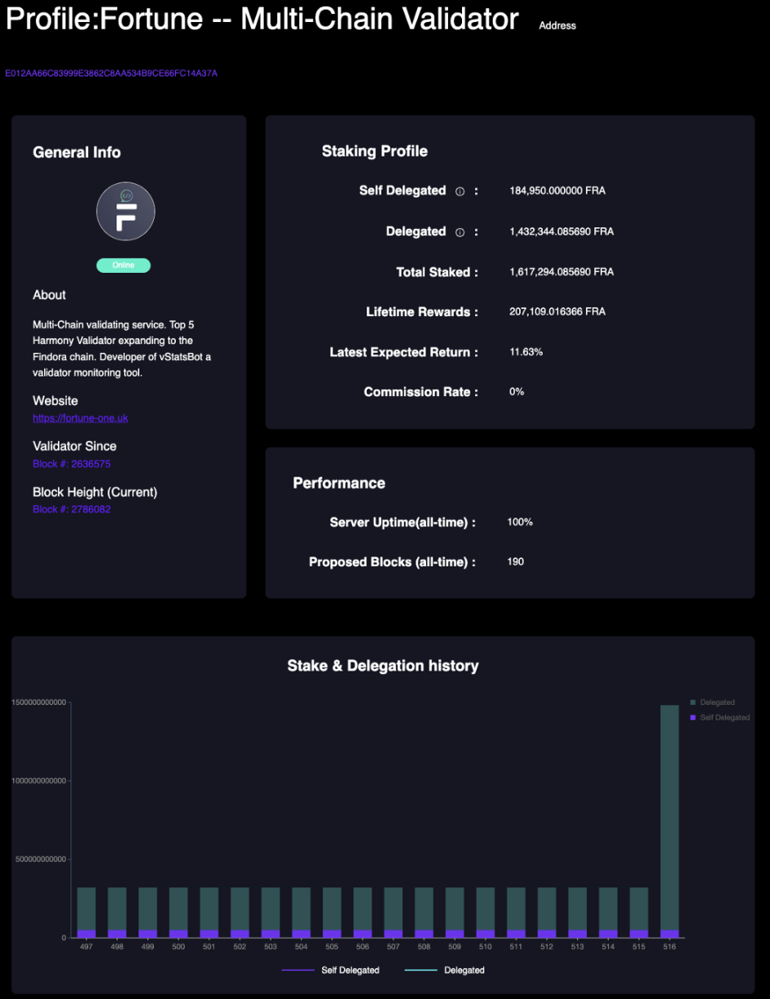Click the Online status badge
Screen dimensions: 770x999
(x=123, y=265)
